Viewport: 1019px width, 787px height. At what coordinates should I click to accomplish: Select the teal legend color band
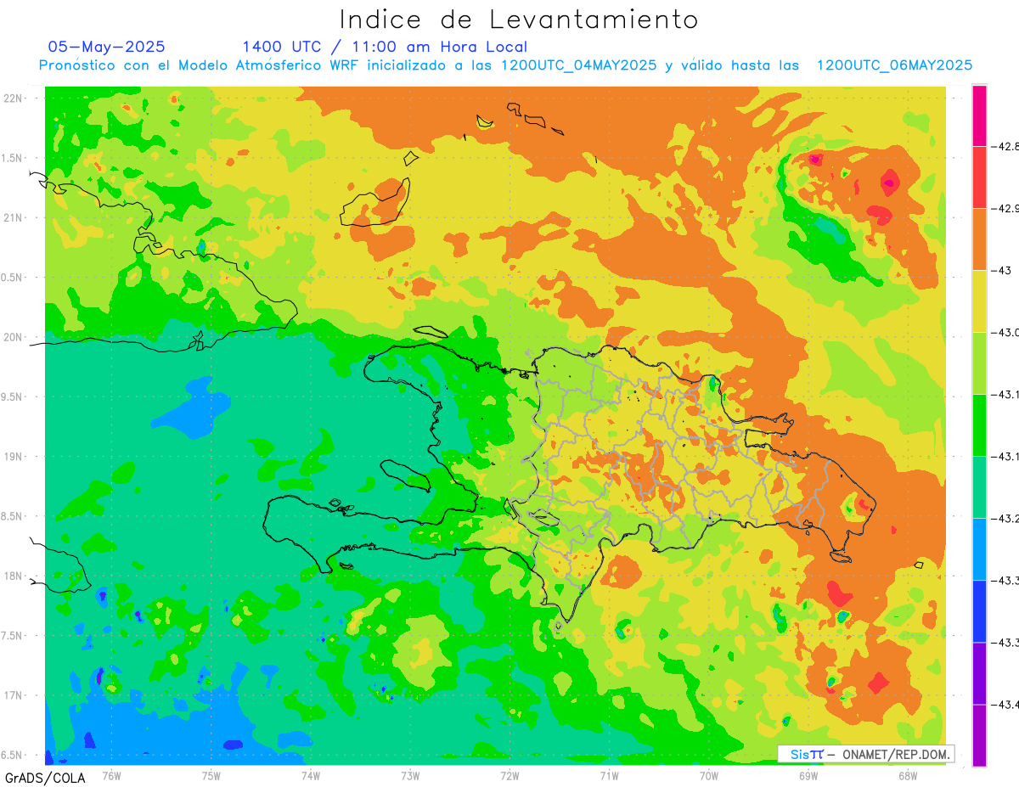point(979,486)
